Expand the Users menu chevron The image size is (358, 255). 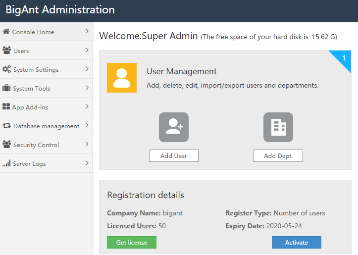click(x=87, y=50)
